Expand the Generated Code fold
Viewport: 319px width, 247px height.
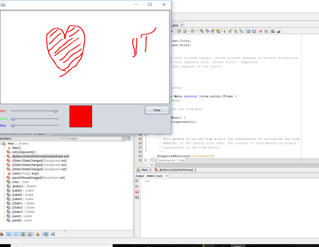146,160
